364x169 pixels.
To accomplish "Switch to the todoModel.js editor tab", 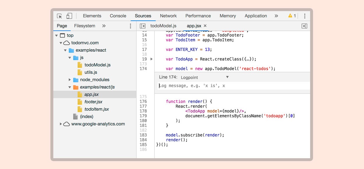I will 163,26.
